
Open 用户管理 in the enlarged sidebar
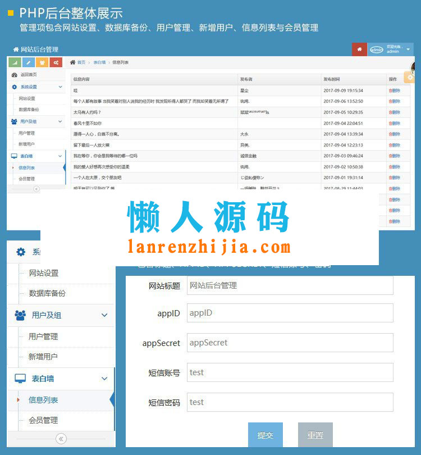pos(43,336)
